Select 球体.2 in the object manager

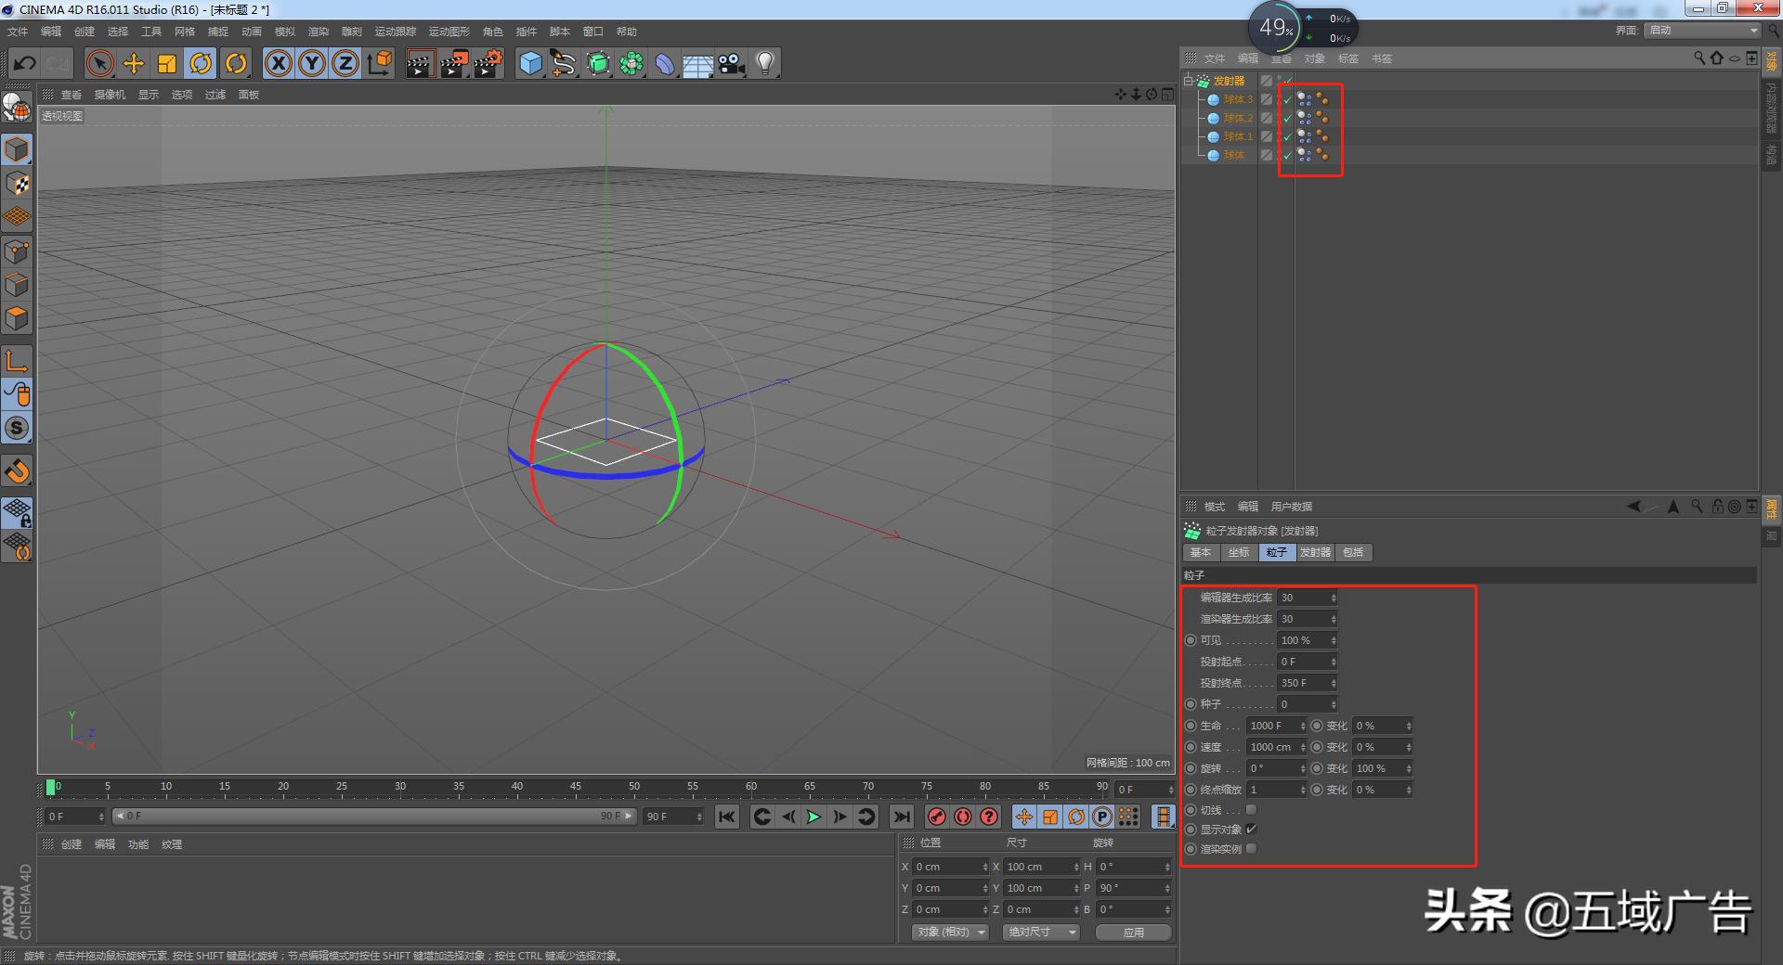point(1237,118)
